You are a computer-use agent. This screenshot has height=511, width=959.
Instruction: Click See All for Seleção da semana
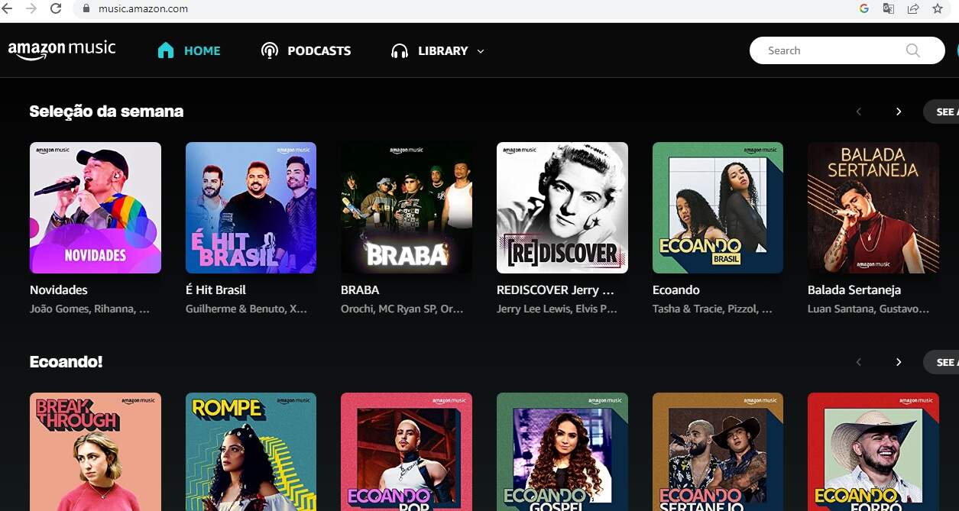tap(941, 112)
